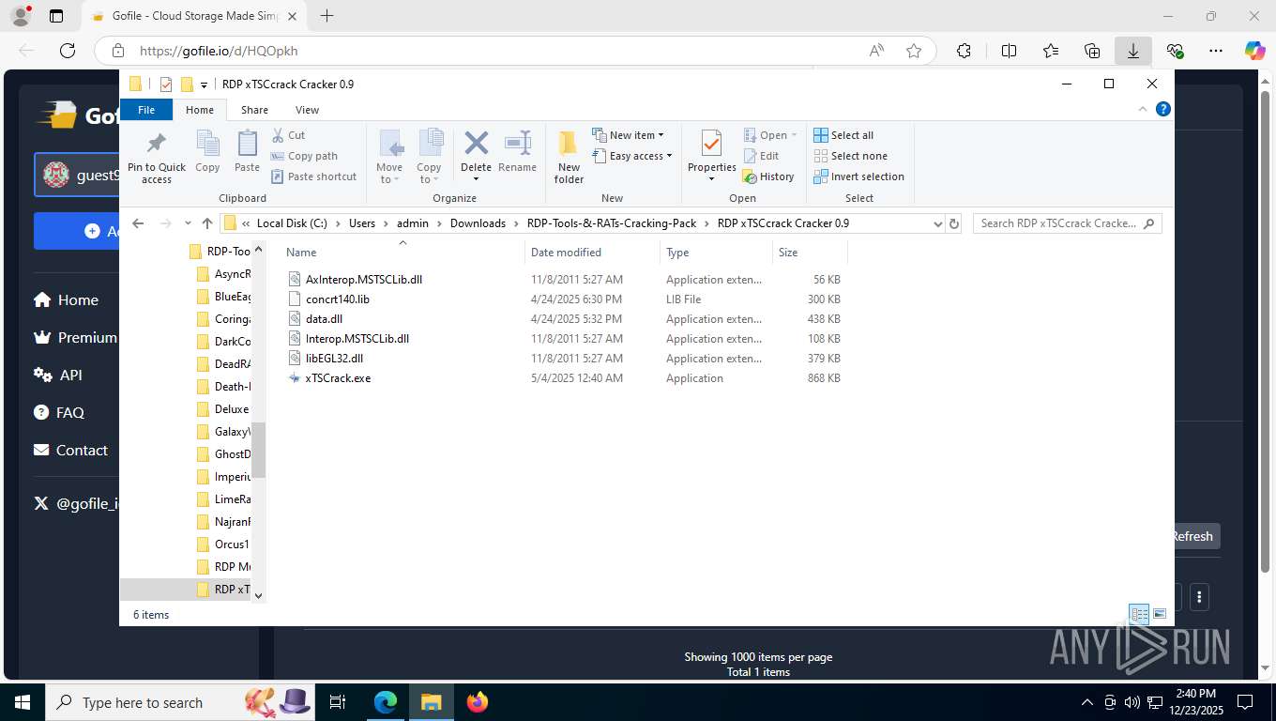Screen dimensions: 1276x721
Task: Select Cut in Clipboard group
Action: click(x=288, y=135)
